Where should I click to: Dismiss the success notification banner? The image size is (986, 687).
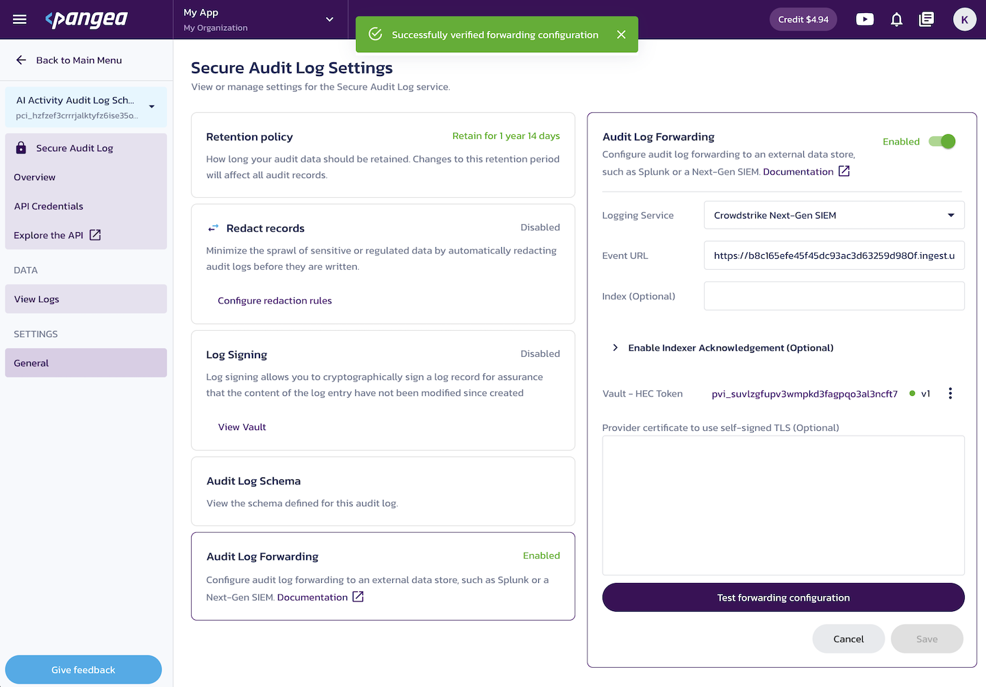[621, 34]
